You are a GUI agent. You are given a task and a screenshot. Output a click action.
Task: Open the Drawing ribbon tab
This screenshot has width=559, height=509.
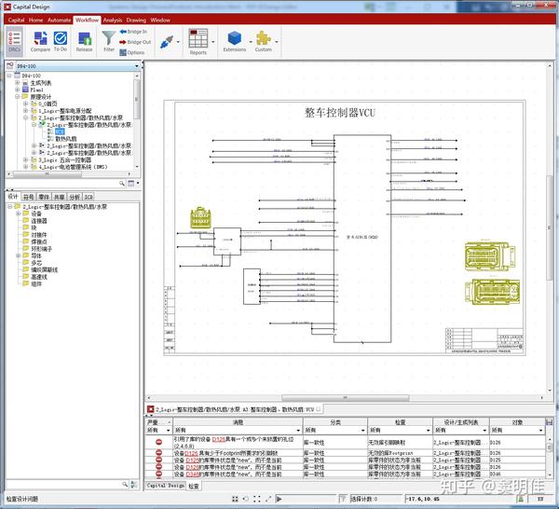[x=136, y=20]
